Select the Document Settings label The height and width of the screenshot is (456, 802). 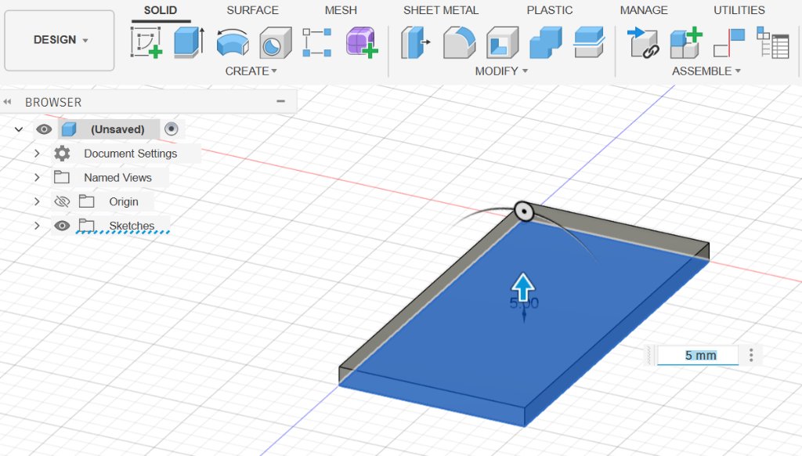click(x=131, y=154)
